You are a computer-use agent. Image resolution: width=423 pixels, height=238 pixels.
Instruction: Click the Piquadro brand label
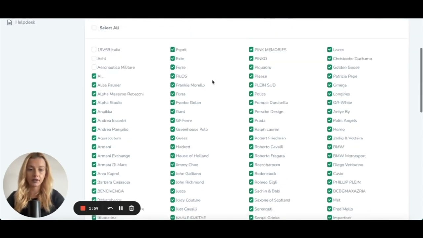[x=263, y=67]
